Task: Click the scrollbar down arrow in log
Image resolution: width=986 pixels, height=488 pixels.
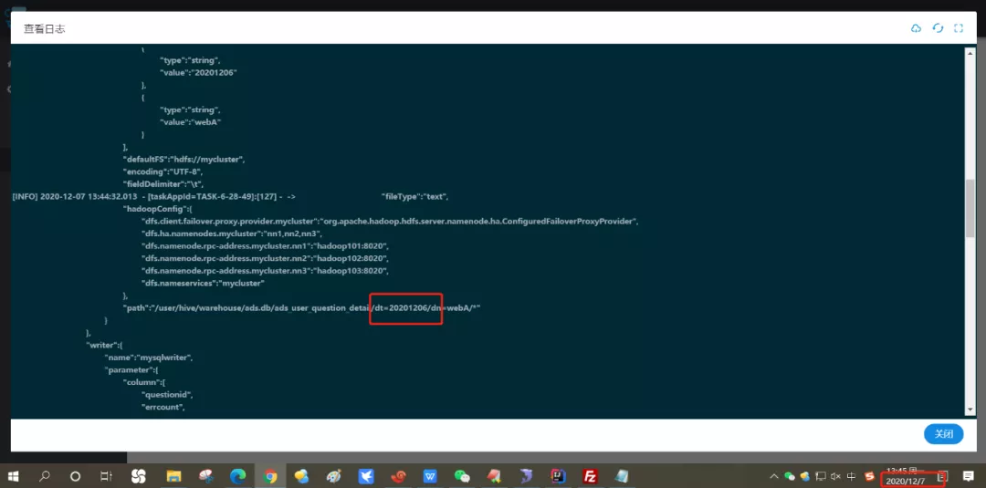Action: coord(970,410)
